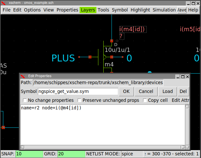Click the red pin square on the PLUS wire
Viewport: 201px width, 158px height.
(x=90, y=57)
